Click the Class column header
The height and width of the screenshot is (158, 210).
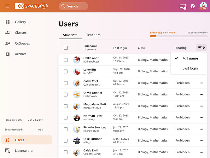142,48
